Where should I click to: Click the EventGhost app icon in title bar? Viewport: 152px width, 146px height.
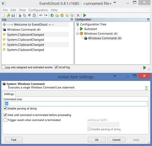pyautogui.click(x=4, y=3)
